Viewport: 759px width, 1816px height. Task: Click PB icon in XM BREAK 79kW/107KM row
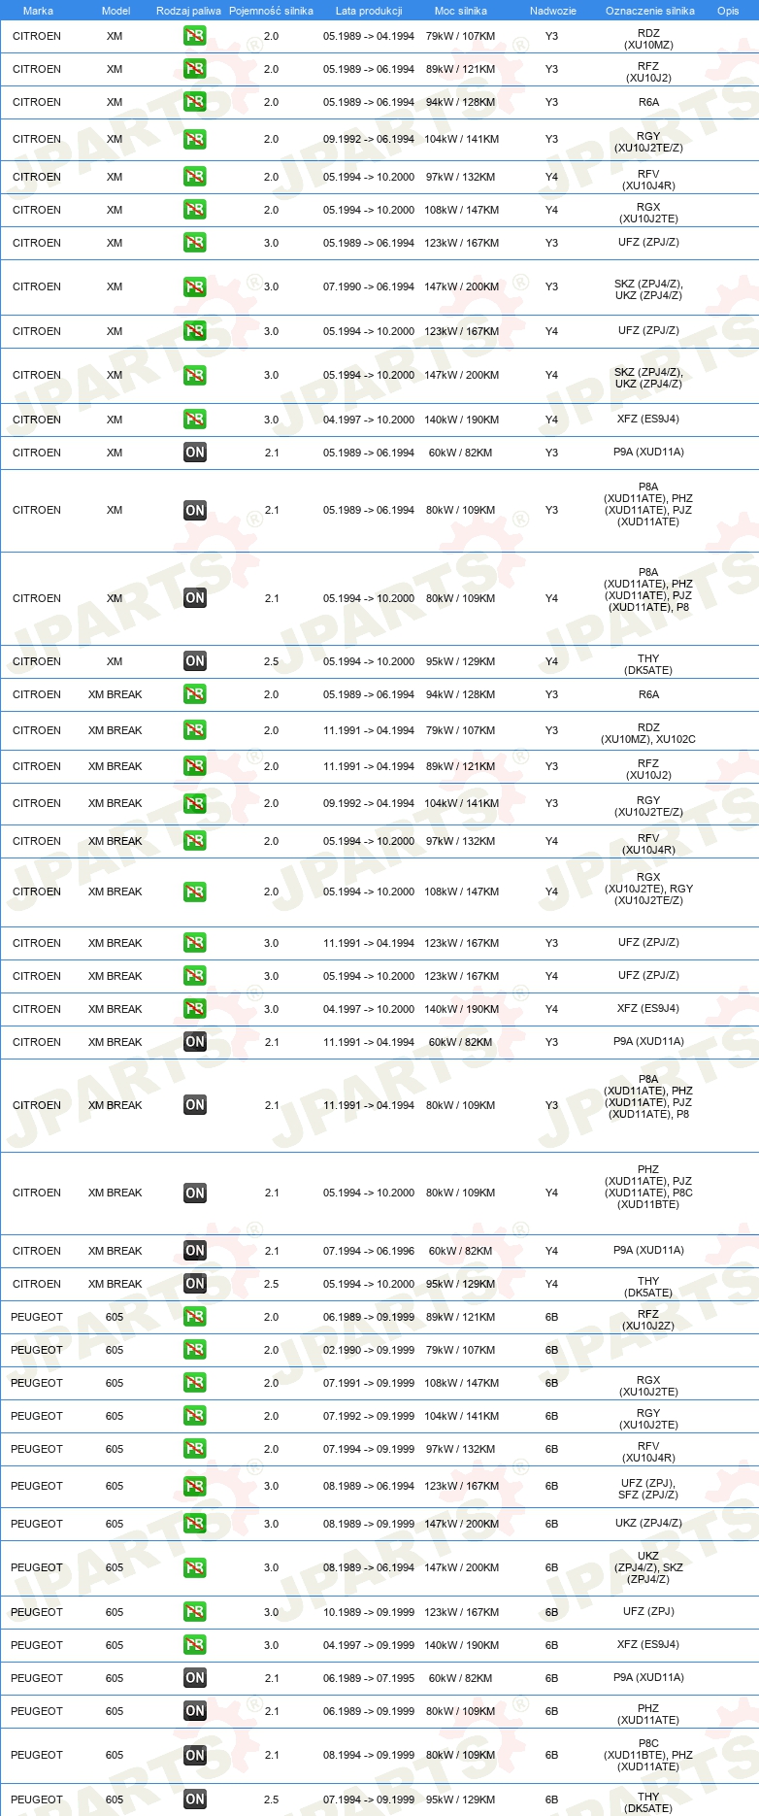click(x=195, y=730)
